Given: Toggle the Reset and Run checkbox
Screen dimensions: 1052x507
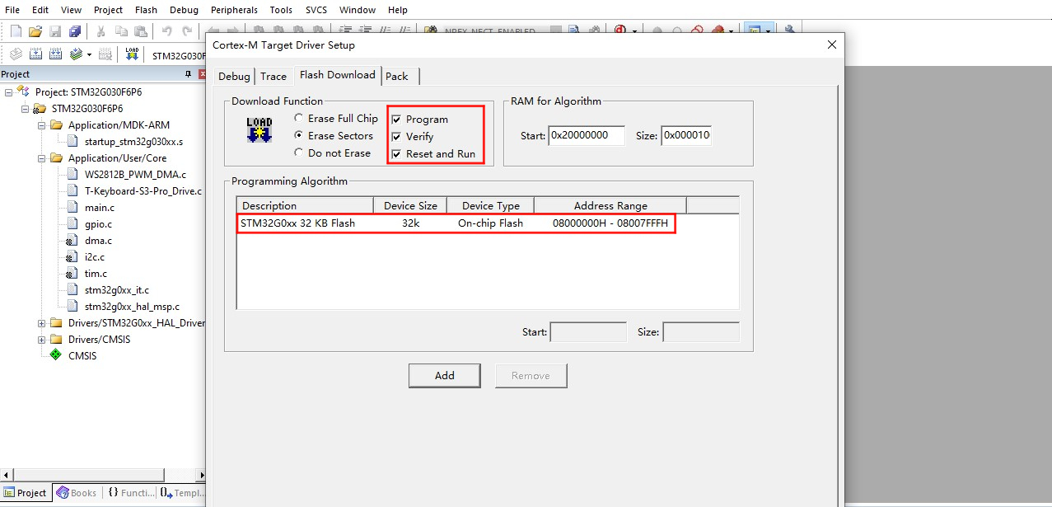Looking at the screenshot, I should click(x=396, y=154).
